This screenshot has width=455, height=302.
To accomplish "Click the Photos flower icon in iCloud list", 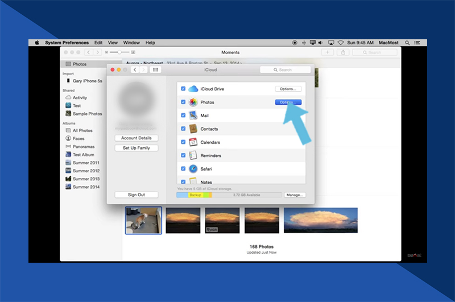I will (193, 102).
